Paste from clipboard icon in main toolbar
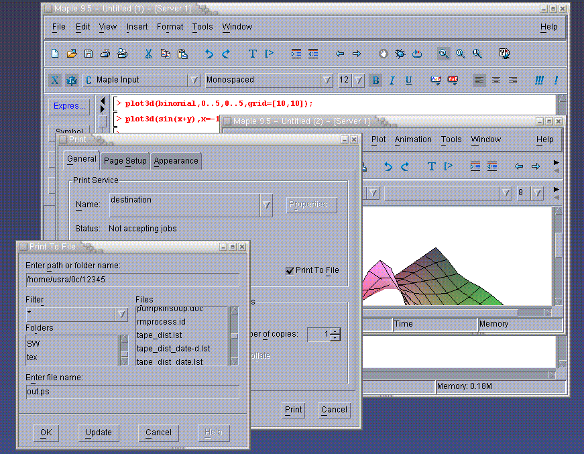 pos(182,54)
